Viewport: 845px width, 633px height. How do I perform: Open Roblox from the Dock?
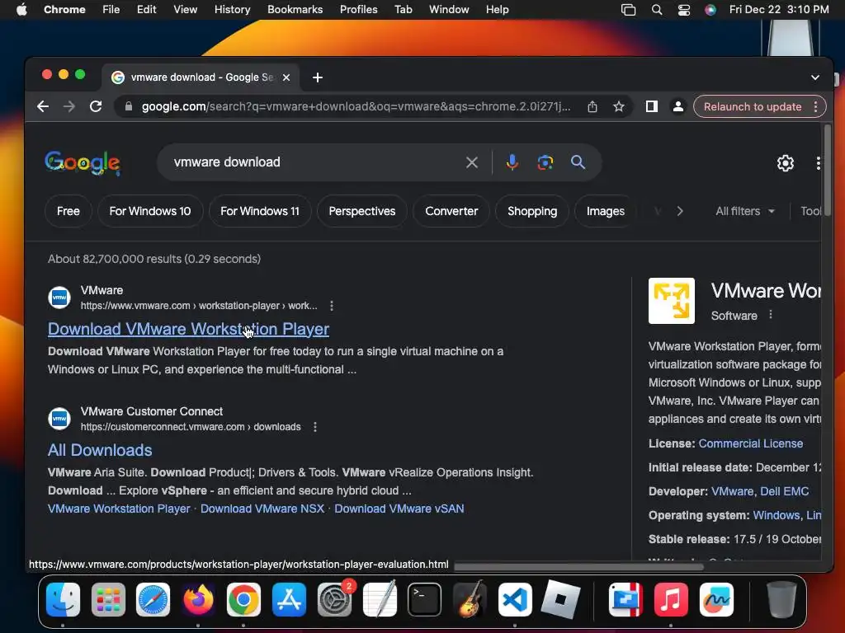[560, 599]
